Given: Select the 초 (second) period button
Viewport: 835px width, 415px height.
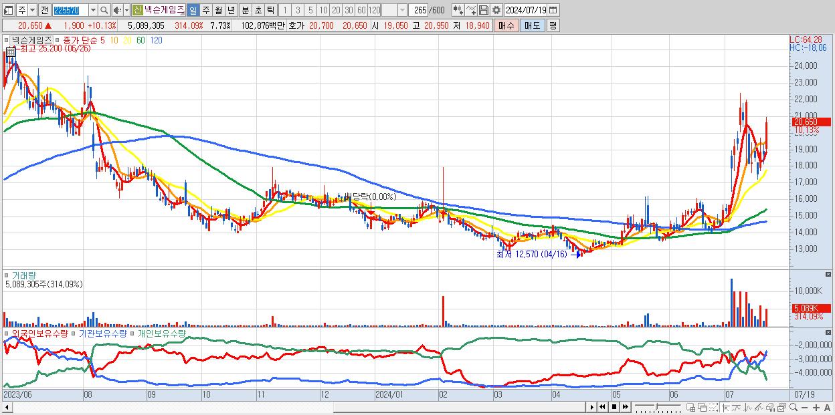Looking at the screenshot, I should pos(258,10).
